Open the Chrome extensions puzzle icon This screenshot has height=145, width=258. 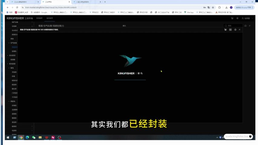220,7
